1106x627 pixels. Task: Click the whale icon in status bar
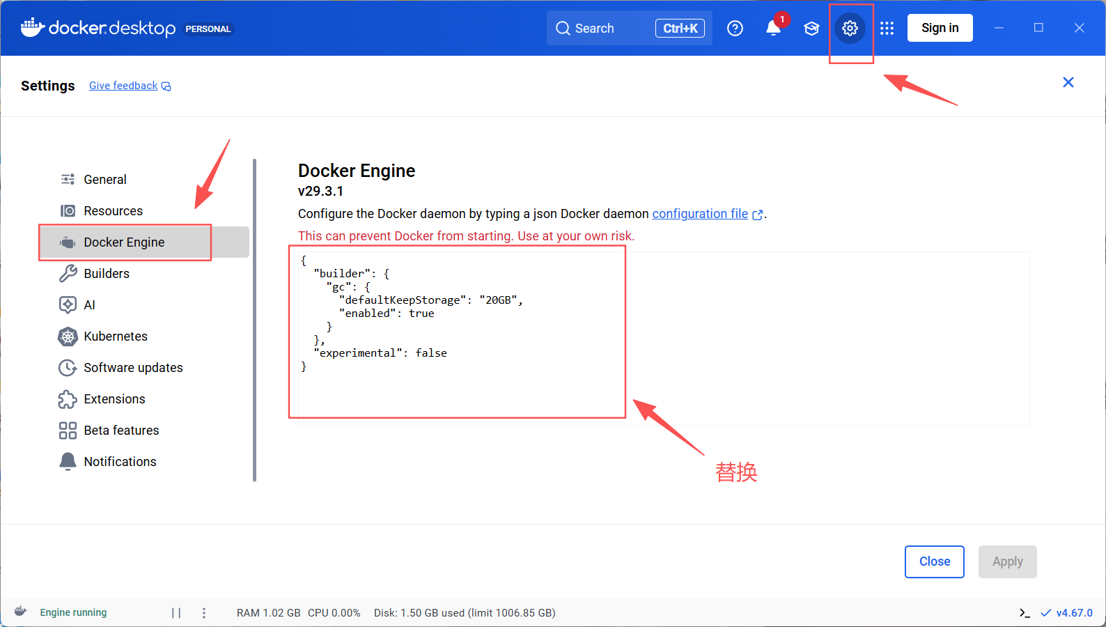(x=21, y=612)
